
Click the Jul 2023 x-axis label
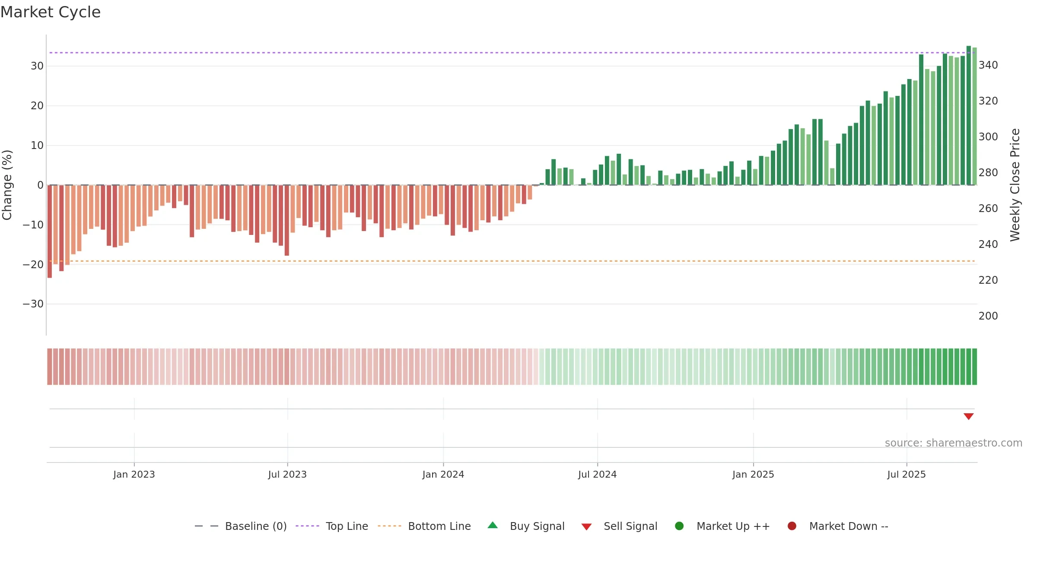pos(287,474)
